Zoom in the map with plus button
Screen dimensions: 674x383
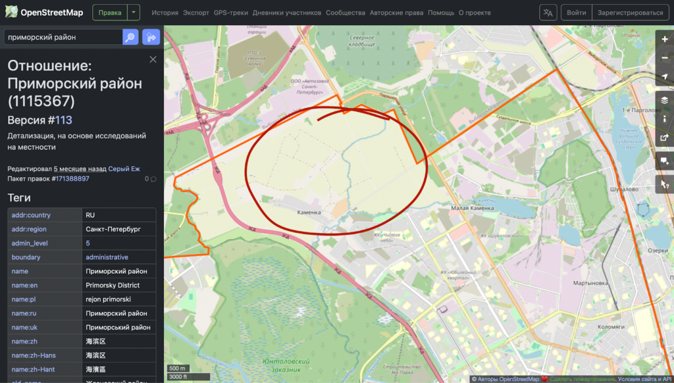tap(665, 39)
